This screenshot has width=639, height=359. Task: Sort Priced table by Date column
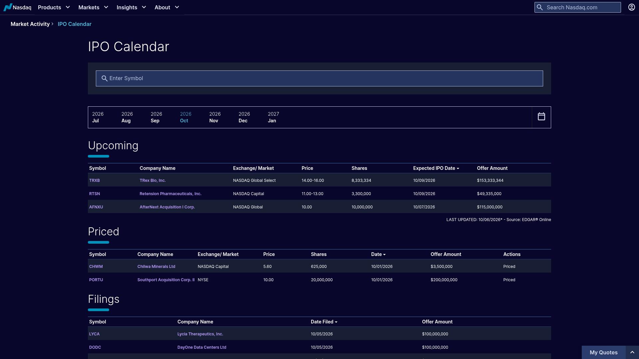click(378, 254)
